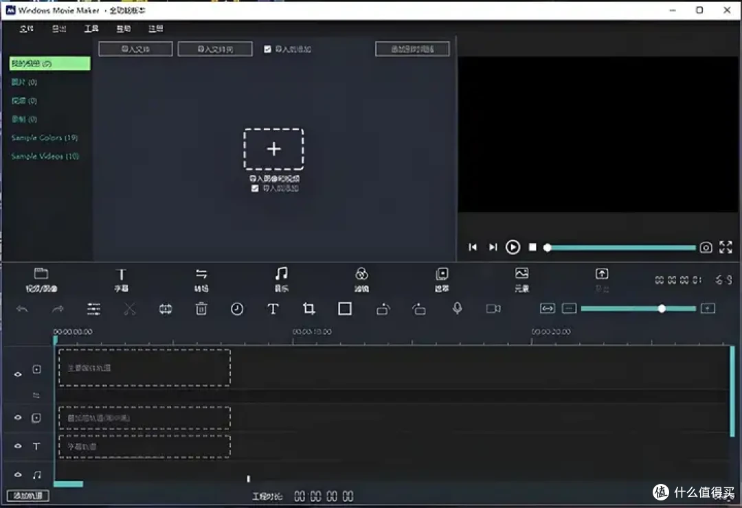The width and height of the screenshot is (742, 508).
Task: Click the dashed plus box to import media
Action: click(273, 149)
